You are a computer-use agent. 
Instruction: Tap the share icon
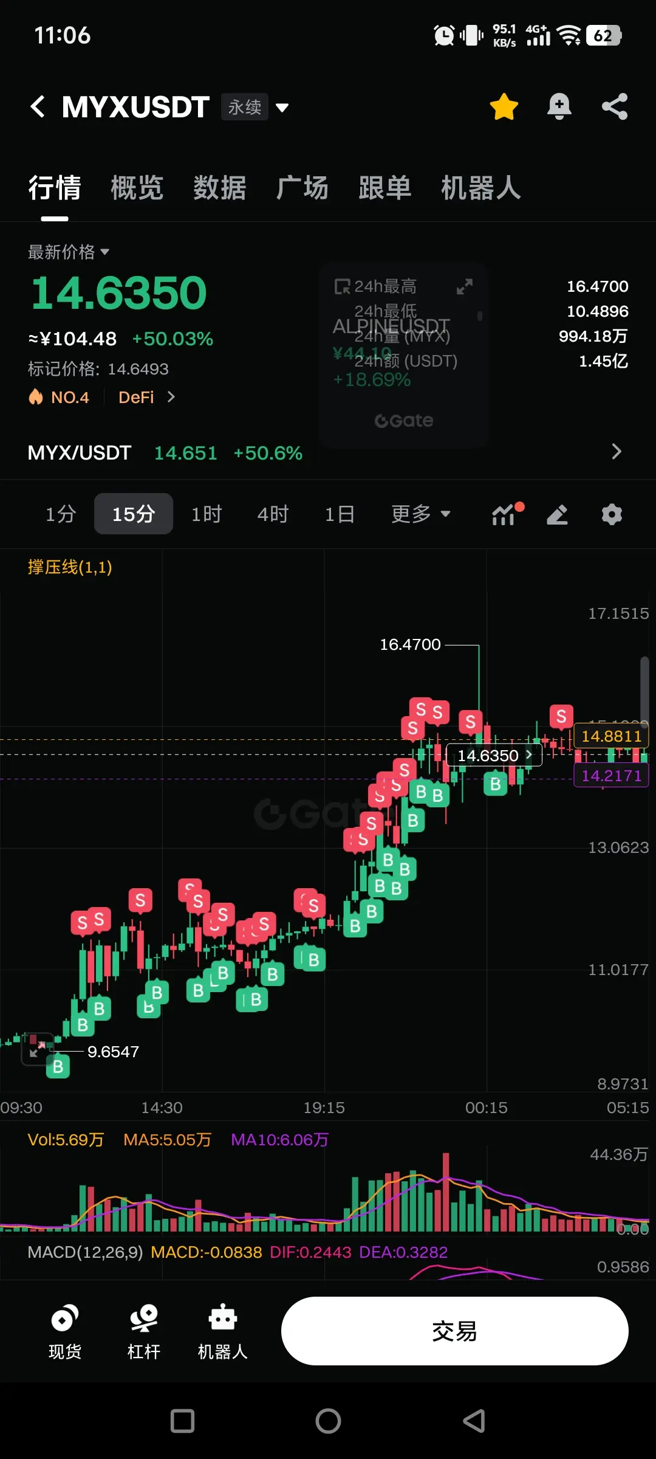pos(615,107)
